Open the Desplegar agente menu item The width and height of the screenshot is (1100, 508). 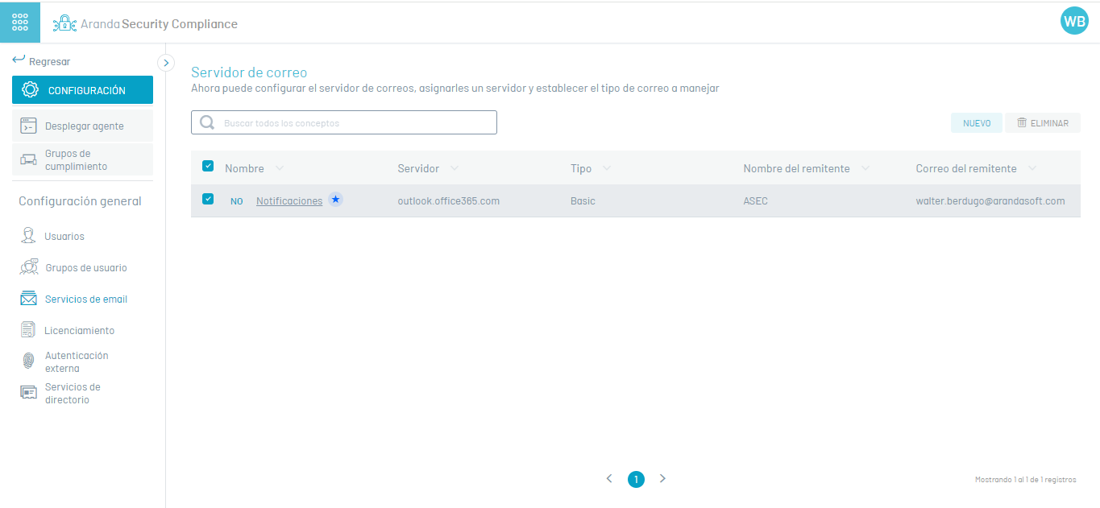pyautogui.click(x=82, y=126)
